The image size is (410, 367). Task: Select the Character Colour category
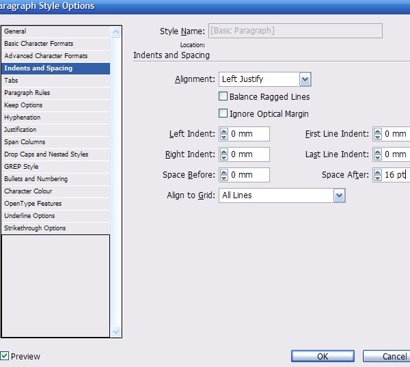[28, 191]
